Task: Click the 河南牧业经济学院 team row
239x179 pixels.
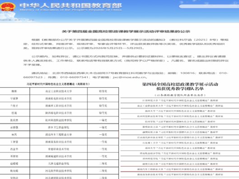Action: (x=180, y=153)
